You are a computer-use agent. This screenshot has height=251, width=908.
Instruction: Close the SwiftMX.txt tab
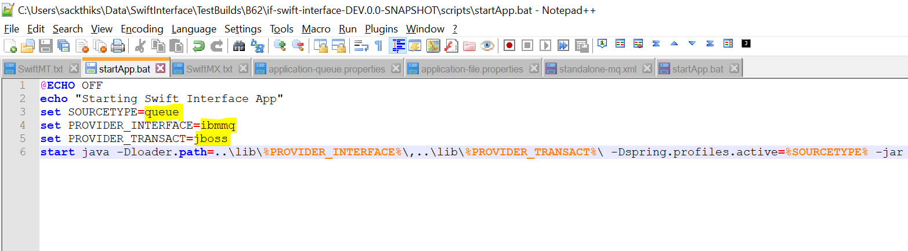coord(243,68)
